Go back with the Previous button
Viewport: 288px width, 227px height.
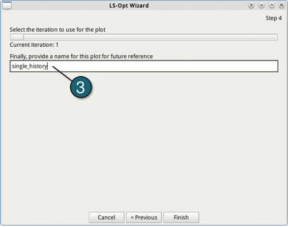pyautogui.click(x=144, y=217)
